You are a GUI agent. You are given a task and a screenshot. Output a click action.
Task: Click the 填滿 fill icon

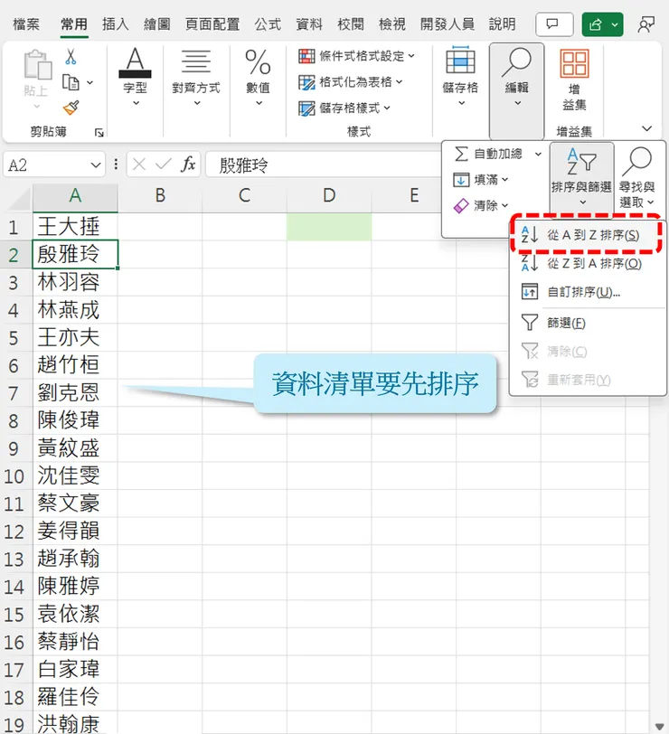point(461,180)
